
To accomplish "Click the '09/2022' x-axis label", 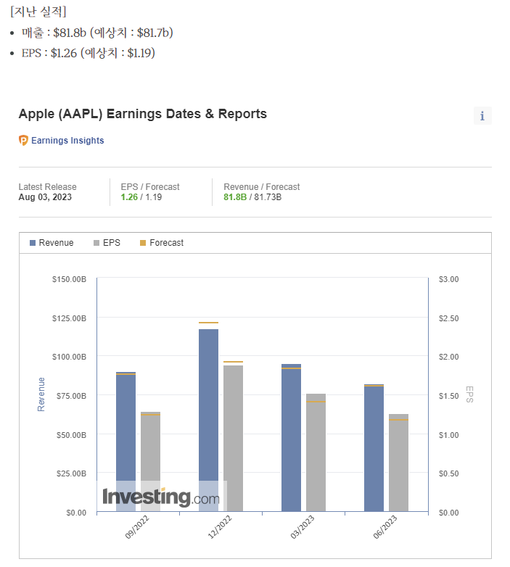I will [137, 527].
